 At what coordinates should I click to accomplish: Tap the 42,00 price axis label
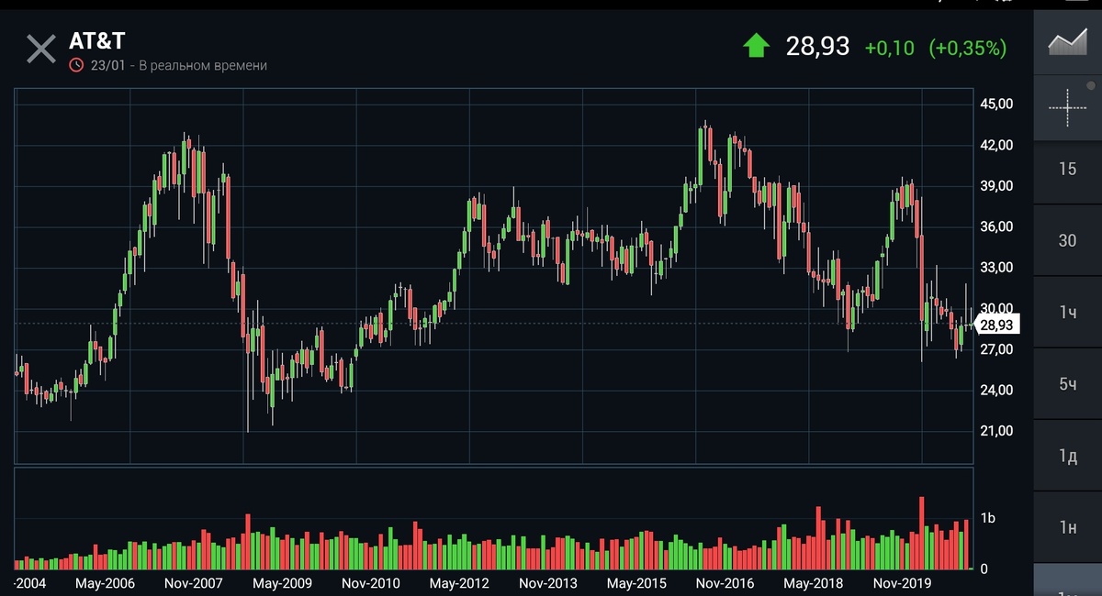click(996, 145)
